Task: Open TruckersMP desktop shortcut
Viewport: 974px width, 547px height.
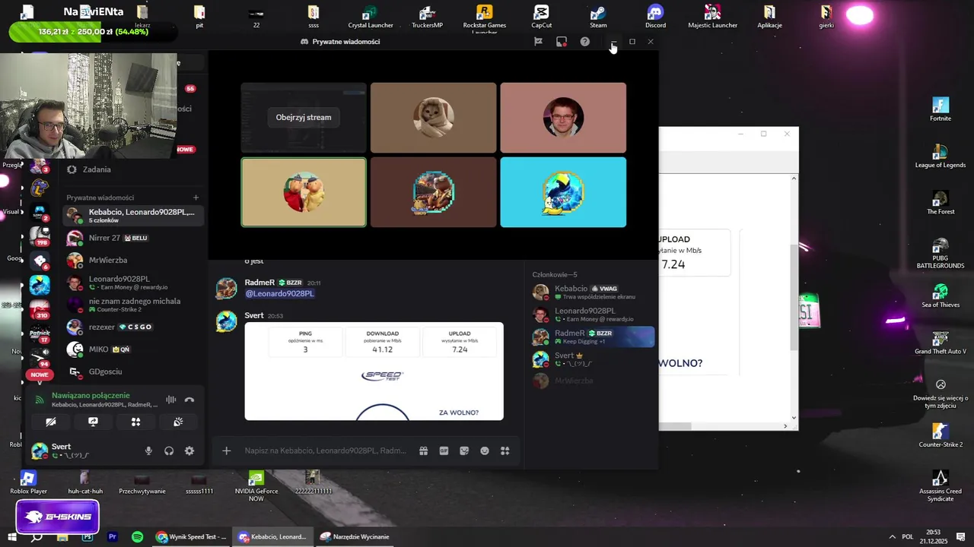Action: (x=427, y=16)
